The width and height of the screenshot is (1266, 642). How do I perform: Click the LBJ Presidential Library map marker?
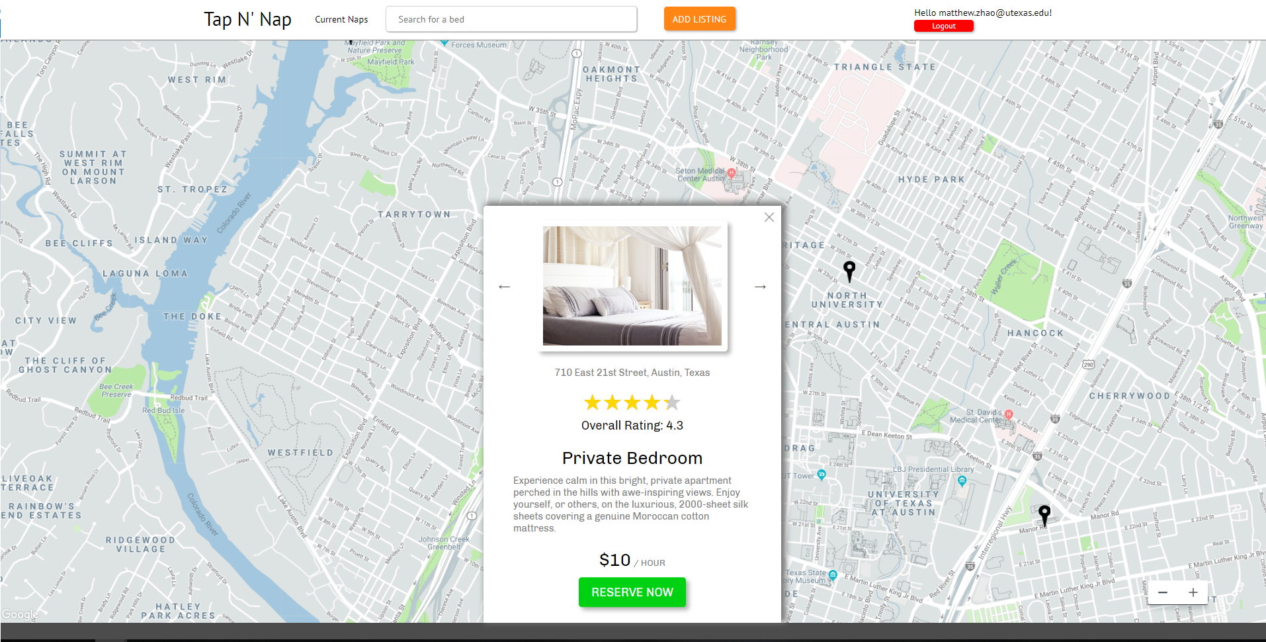(x=962, y=481)
